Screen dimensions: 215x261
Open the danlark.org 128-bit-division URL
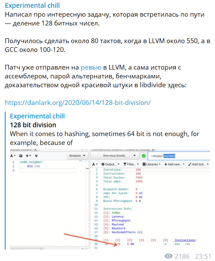tap(78, 102)
